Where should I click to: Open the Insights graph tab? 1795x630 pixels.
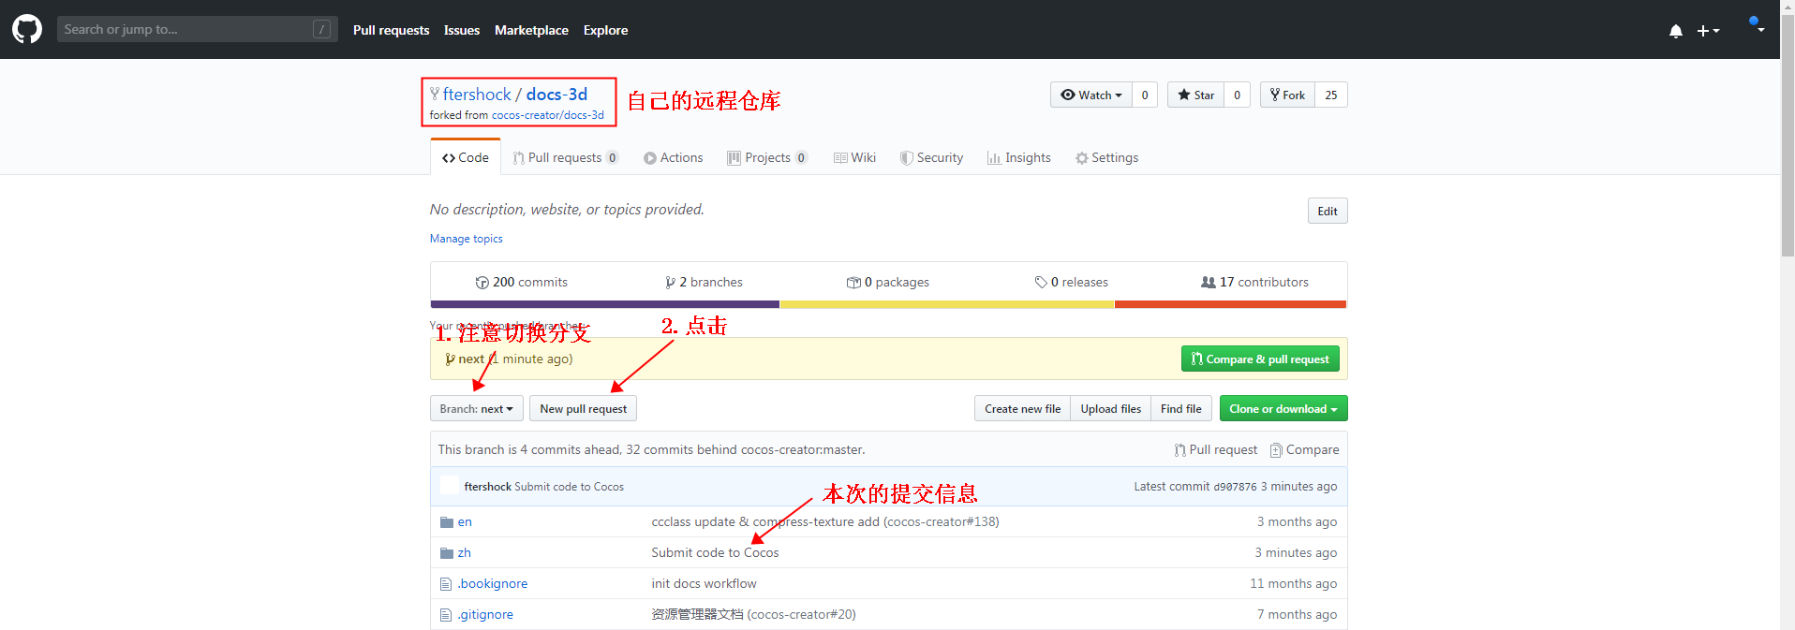[x=1018, y=157]
